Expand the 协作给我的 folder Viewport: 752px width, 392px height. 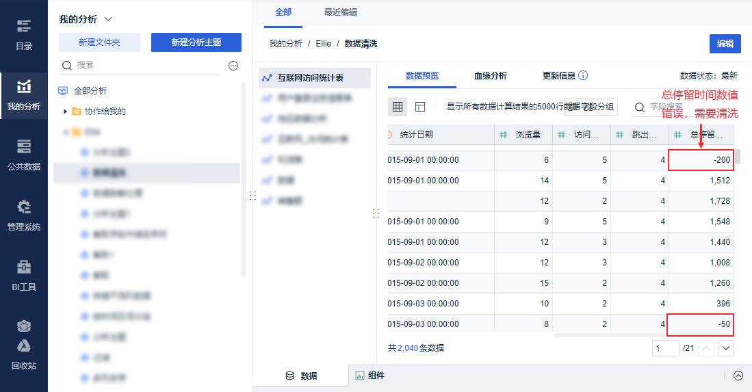pyautogui.click(x=66, y=112)
